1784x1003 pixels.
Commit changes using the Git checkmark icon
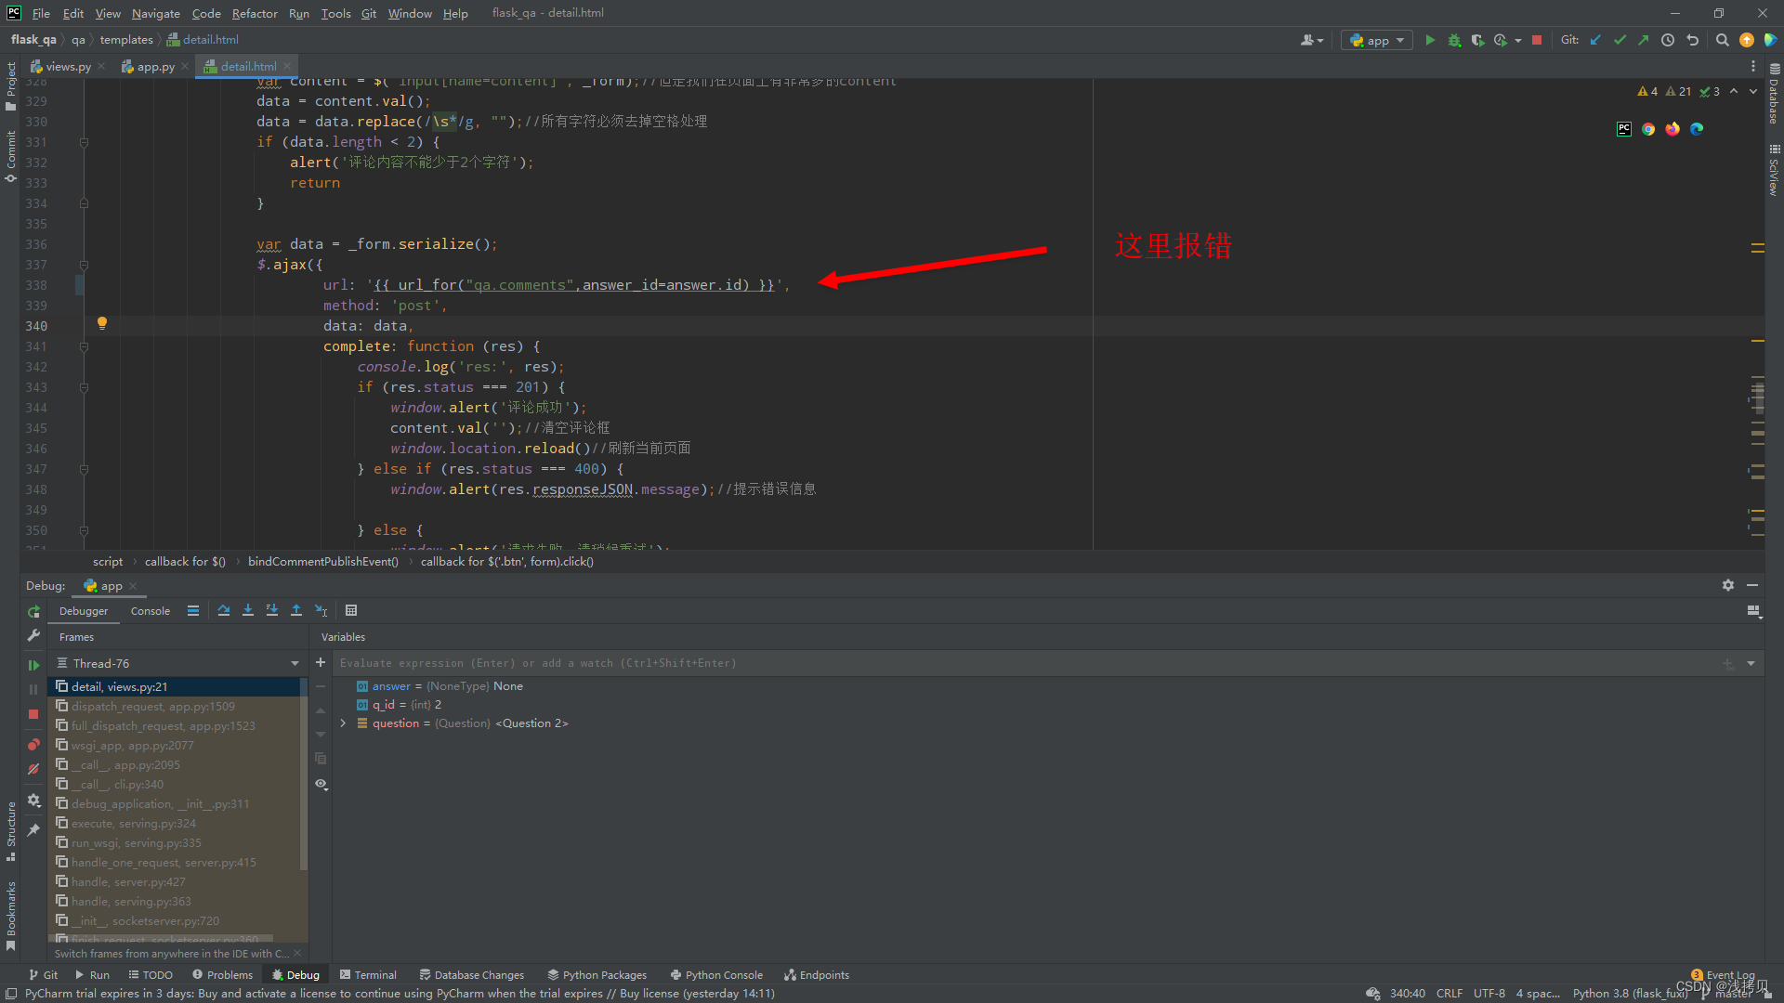click(1620, 40)
